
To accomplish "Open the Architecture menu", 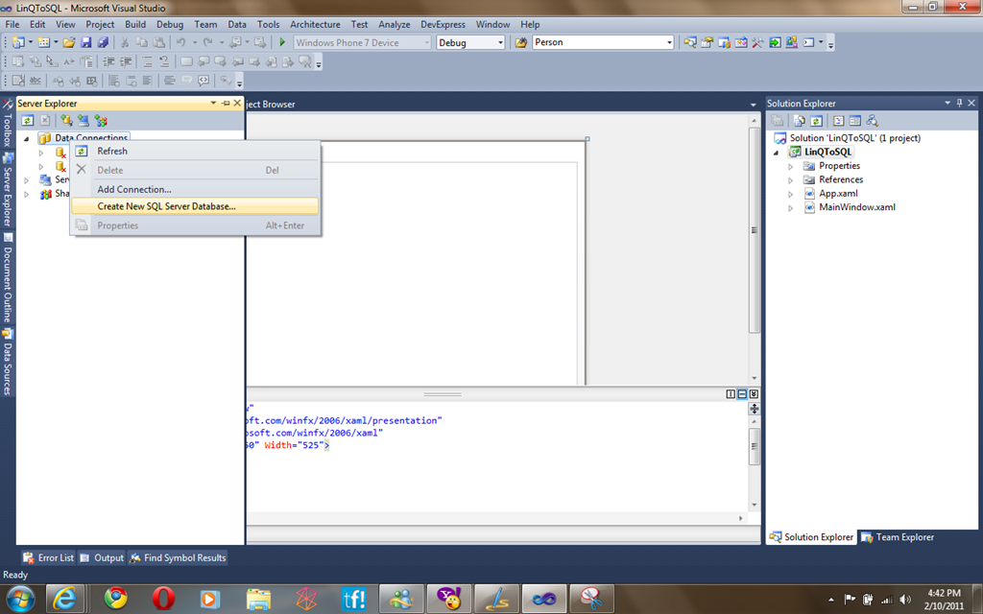I will [315, 24].
